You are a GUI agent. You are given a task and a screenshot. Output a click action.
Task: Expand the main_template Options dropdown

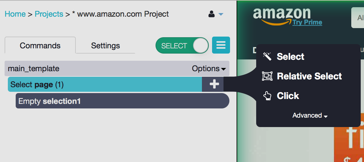click(209, 69)
